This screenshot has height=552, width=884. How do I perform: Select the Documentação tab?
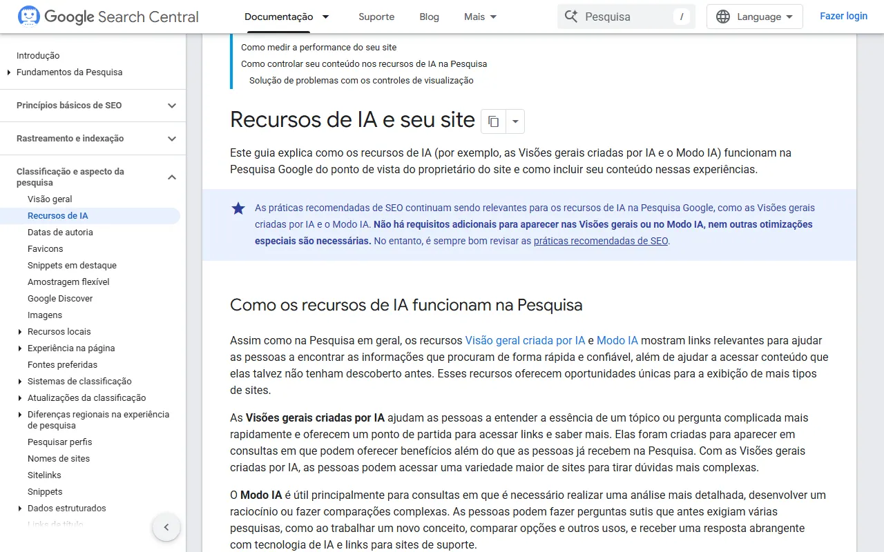coord(278,17)
